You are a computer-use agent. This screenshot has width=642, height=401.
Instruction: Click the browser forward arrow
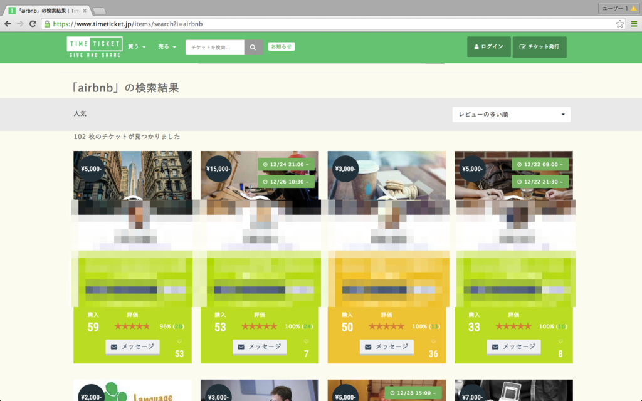[x=20, y=24]
